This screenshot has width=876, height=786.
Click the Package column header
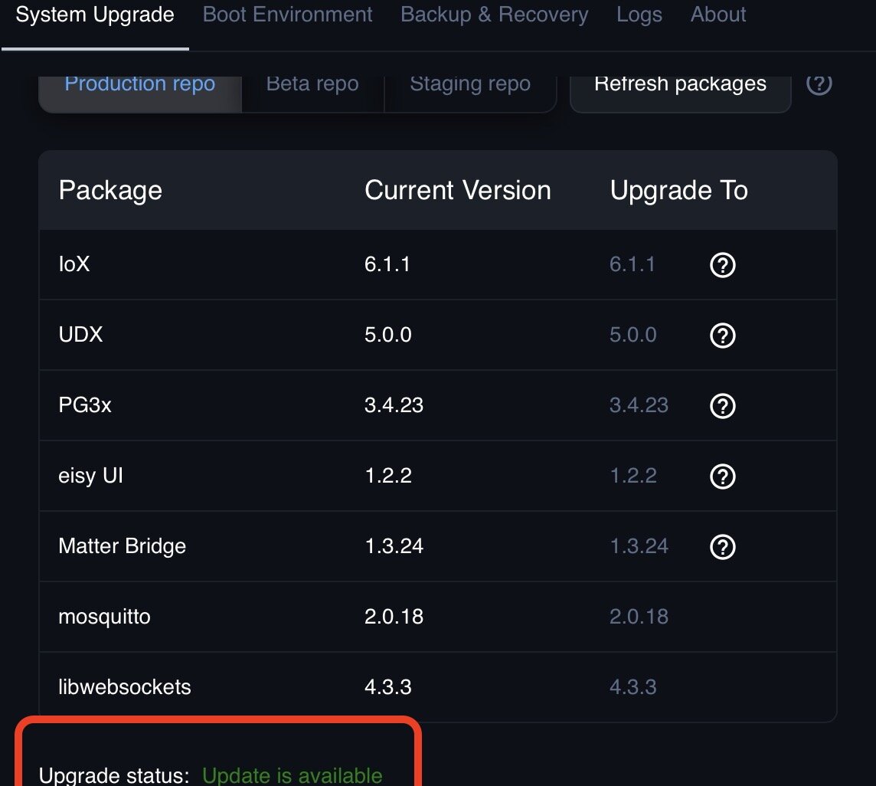(x=110, y=190)
